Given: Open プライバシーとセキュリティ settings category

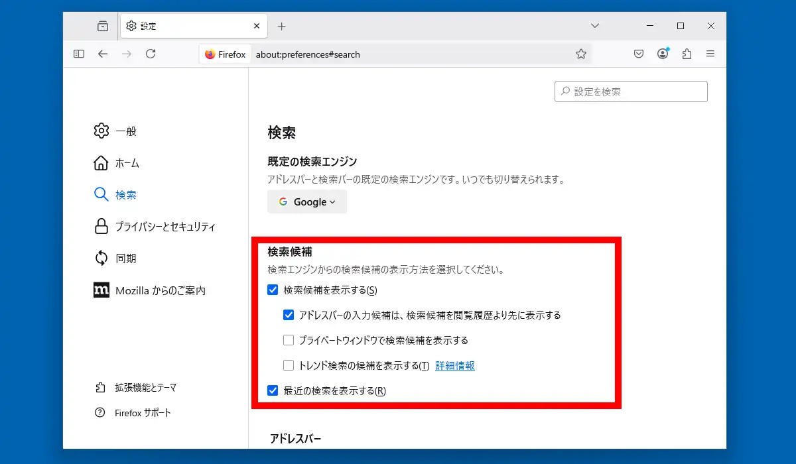Looking at the screenshot, I should coord(165,227).
